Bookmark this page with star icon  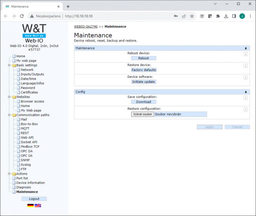192,16
